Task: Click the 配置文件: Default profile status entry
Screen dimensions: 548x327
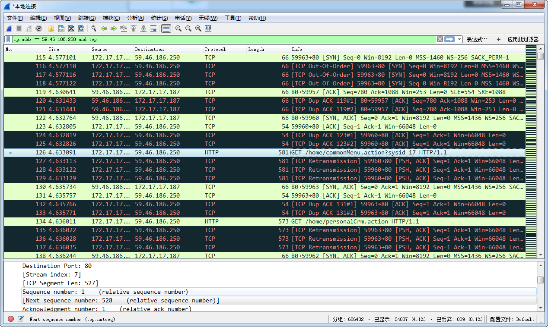Action: click(513, 319)
